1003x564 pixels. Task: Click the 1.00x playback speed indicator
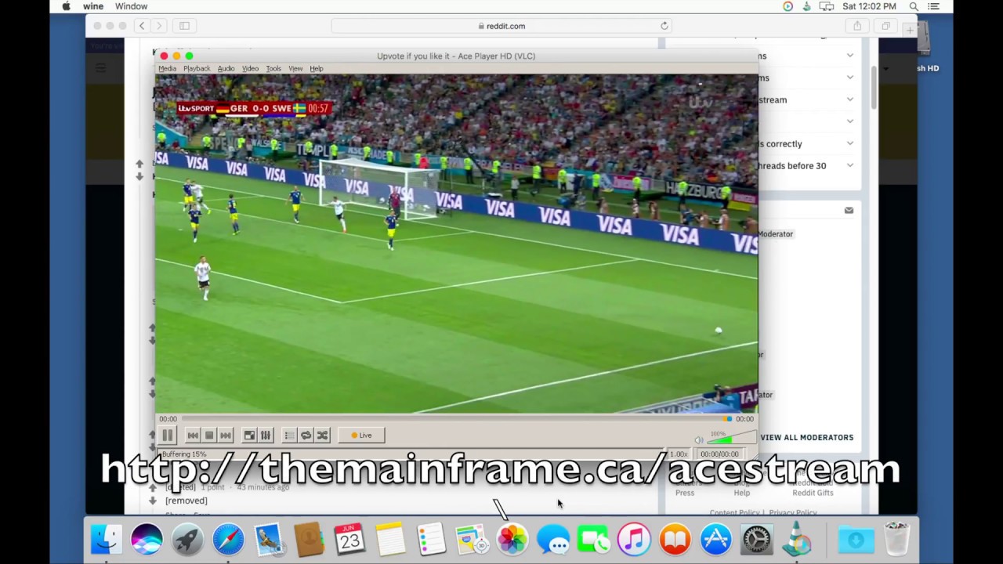click(x=679, y=454)
